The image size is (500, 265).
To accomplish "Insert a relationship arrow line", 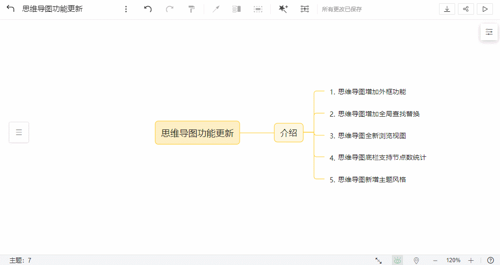I will 216,9.
